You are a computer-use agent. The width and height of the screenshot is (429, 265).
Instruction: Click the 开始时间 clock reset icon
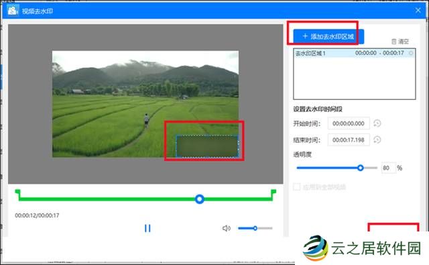coord(377,123)
